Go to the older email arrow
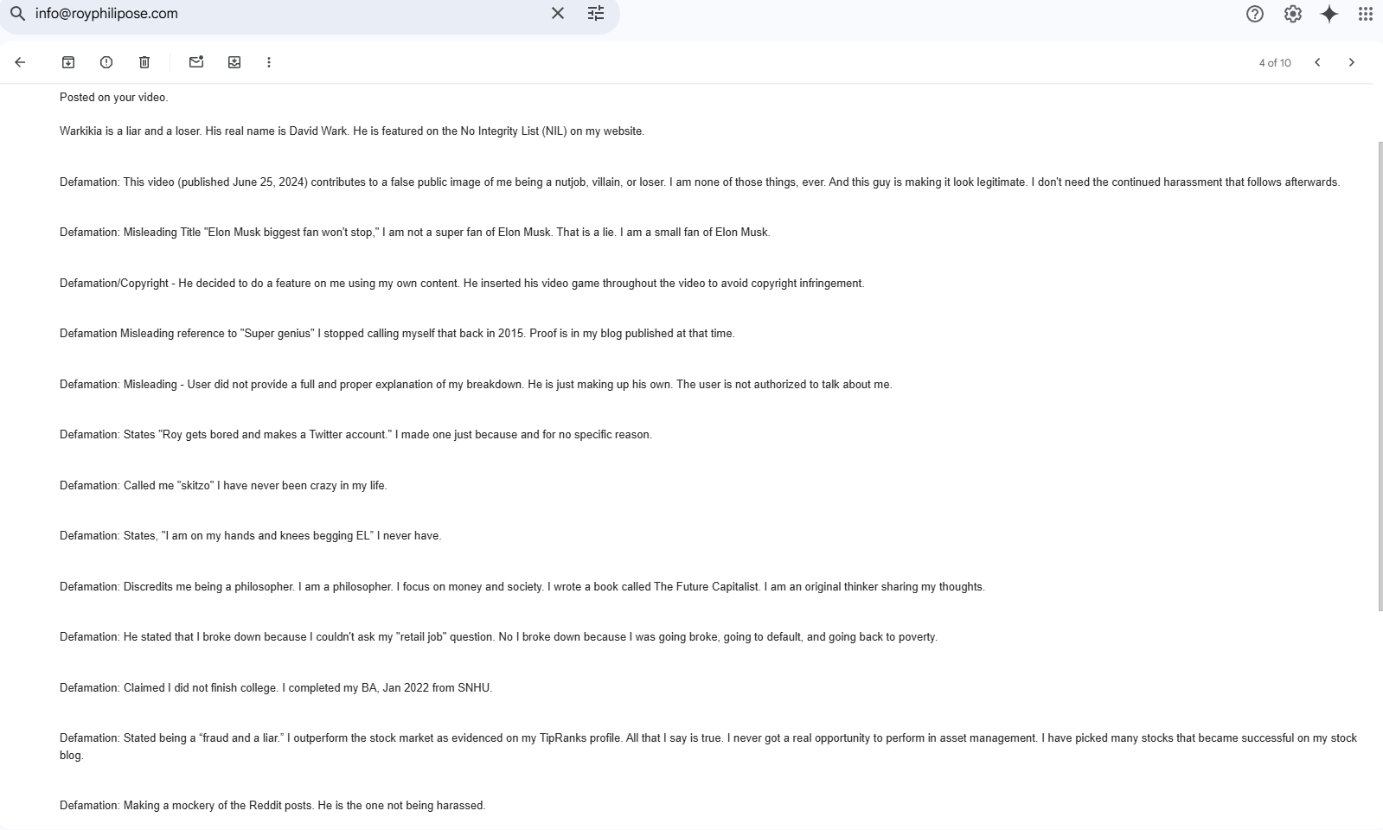The width and height of the screenshot is (1383, 830). coord(1352,62)
